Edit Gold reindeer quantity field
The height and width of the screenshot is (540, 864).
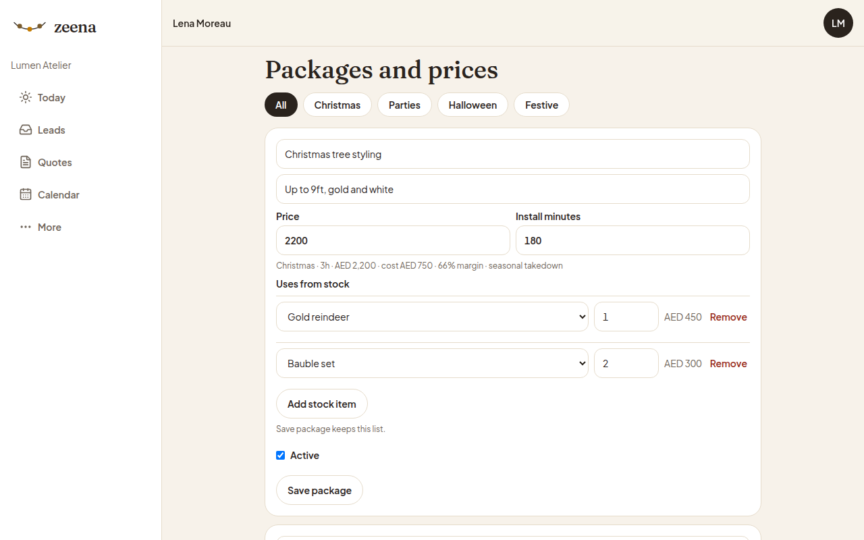(626, 317)
